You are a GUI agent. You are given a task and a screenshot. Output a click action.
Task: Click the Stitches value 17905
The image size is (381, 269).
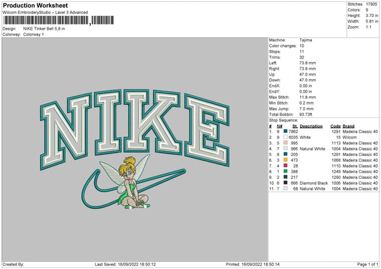(371, 4)
